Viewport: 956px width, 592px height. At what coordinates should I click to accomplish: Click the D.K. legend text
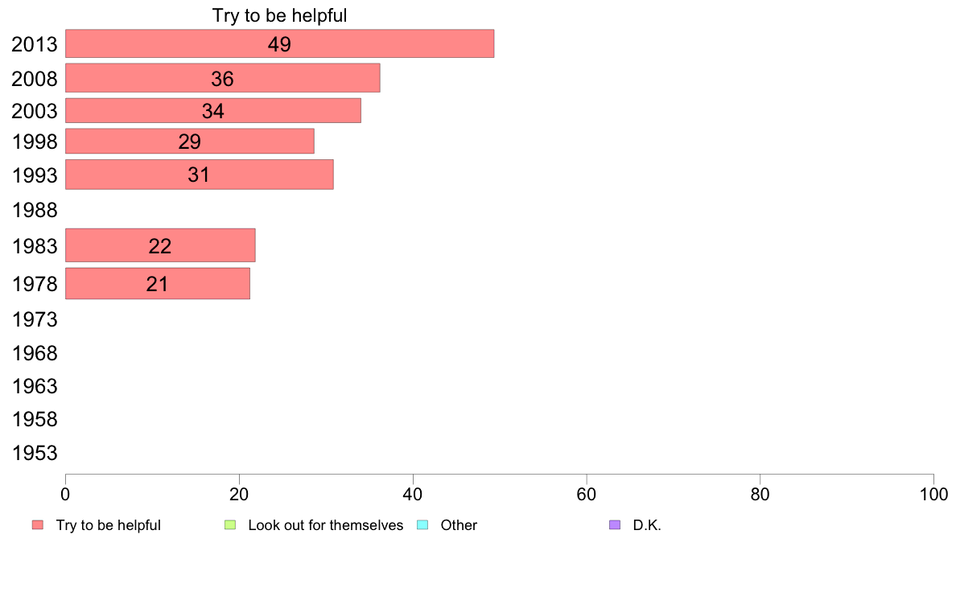click(x=647, y=525)
